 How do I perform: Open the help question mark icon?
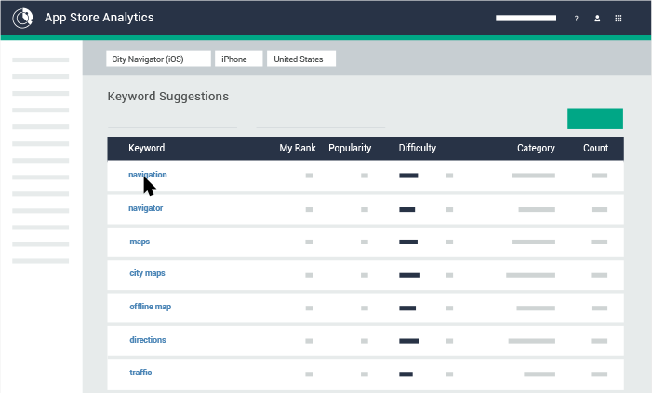[576, 19]
